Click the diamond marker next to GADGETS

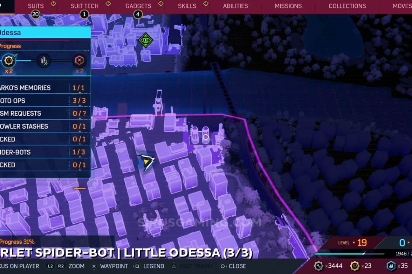161,3
